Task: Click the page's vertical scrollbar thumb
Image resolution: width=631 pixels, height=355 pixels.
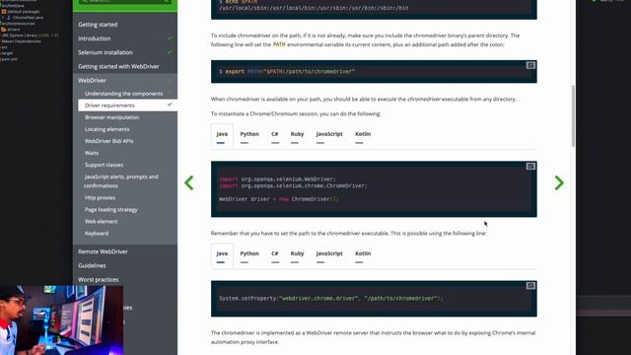Action: point(573,116)
